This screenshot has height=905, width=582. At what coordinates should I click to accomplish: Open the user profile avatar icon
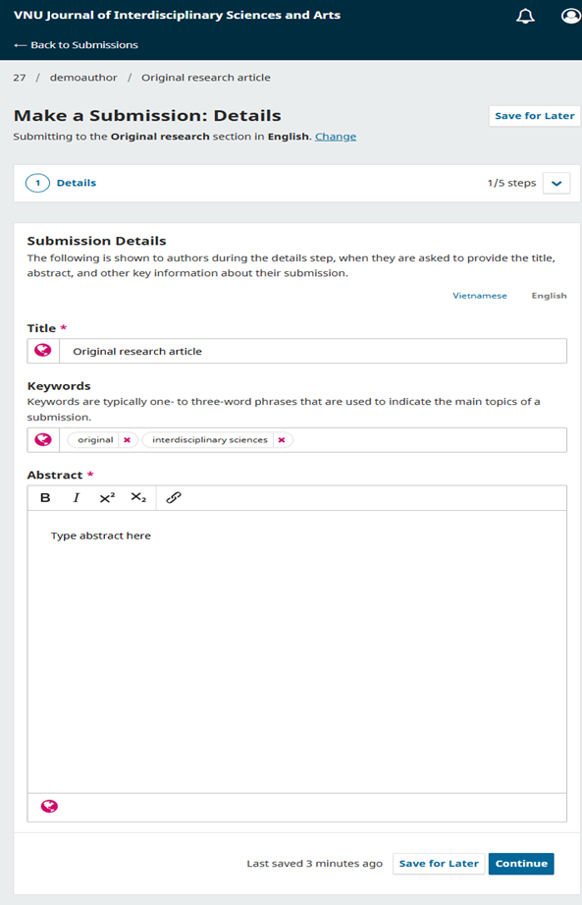(x=570, y=16)
